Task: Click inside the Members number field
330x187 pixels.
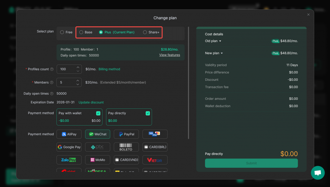Action: coord(66,82)
